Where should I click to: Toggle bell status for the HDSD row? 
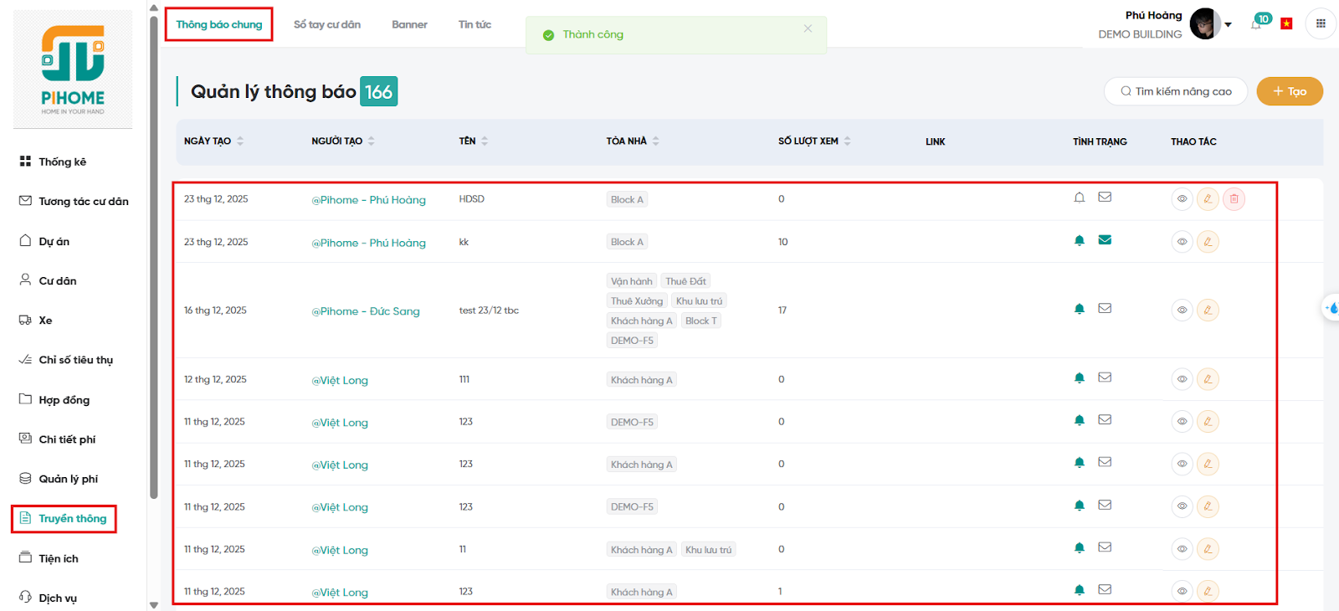click(x=1080, y=198)
